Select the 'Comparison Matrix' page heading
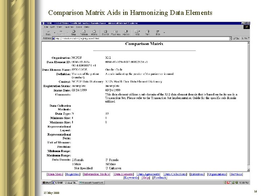Image resolution: width=261 pixels, height=196 pixels. tap(144, 44)
